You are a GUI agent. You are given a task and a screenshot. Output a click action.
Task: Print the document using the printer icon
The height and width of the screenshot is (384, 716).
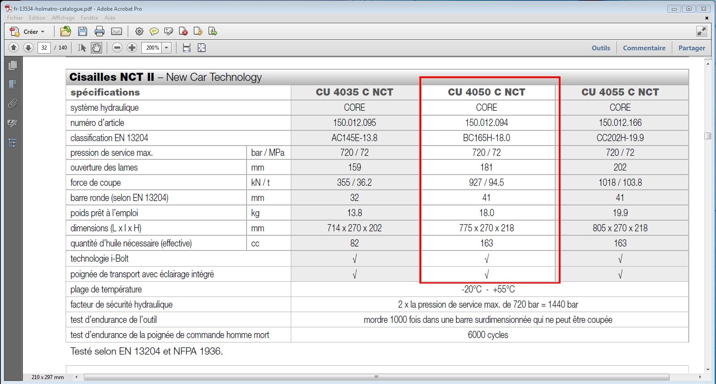[x=99, y=31]
